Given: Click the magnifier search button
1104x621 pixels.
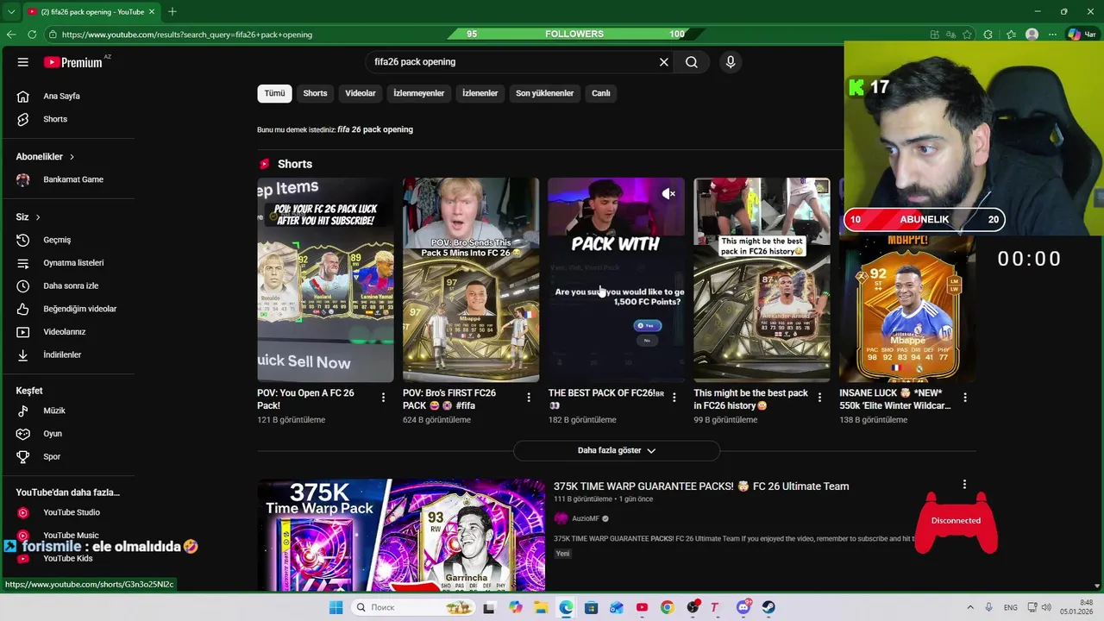Looking at the screenshot, I should (692, 62).
